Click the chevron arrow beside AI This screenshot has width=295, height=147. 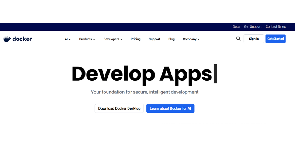click(x=70, y=39)
